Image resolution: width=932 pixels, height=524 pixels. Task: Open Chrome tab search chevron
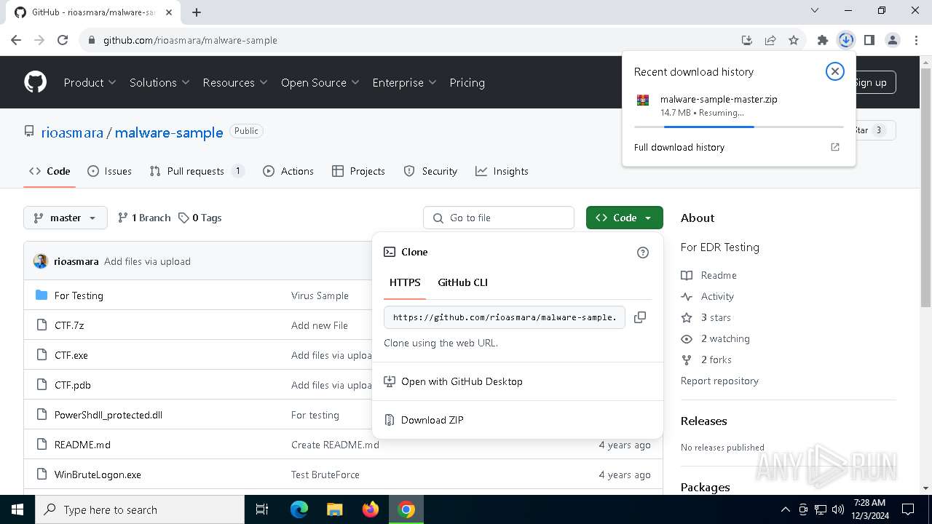click(x=814, y=11)
